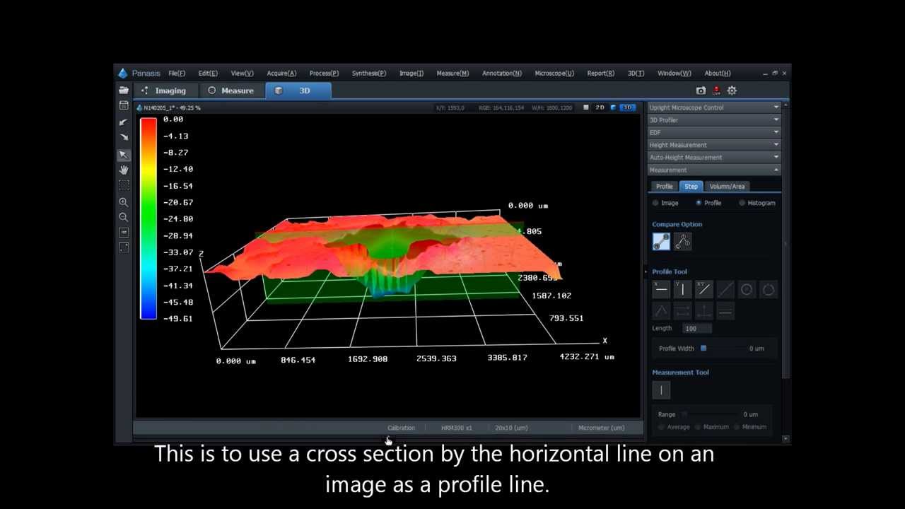
Task: Select the 3D mode tab
Action: point(298,90)
